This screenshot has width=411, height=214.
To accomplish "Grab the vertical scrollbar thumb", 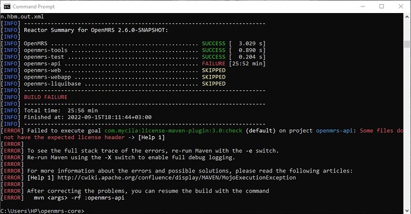I will click(x=407, y=44).
